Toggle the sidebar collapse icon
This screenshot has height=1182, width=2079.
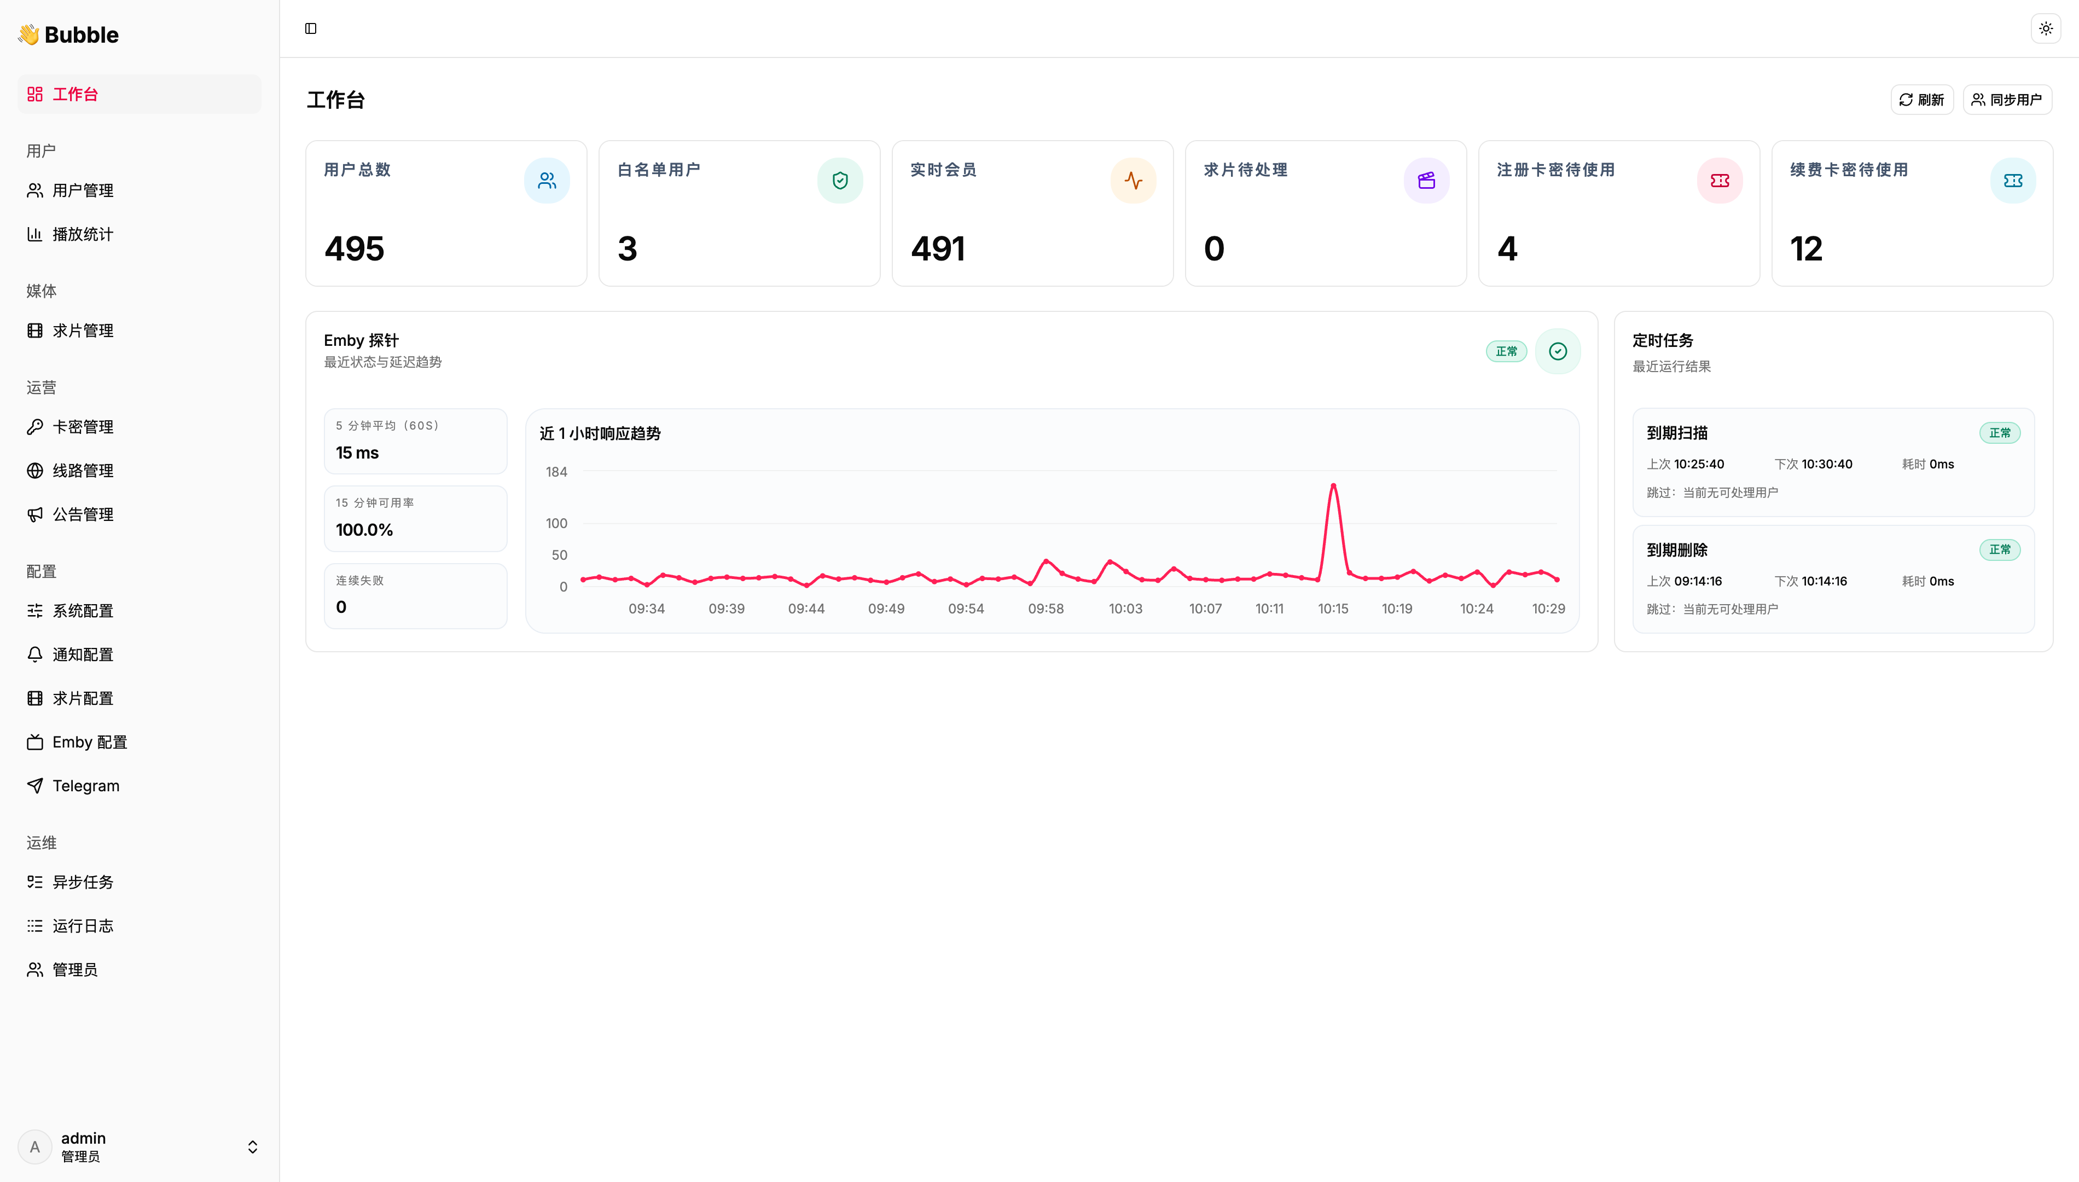click(311, 28)
